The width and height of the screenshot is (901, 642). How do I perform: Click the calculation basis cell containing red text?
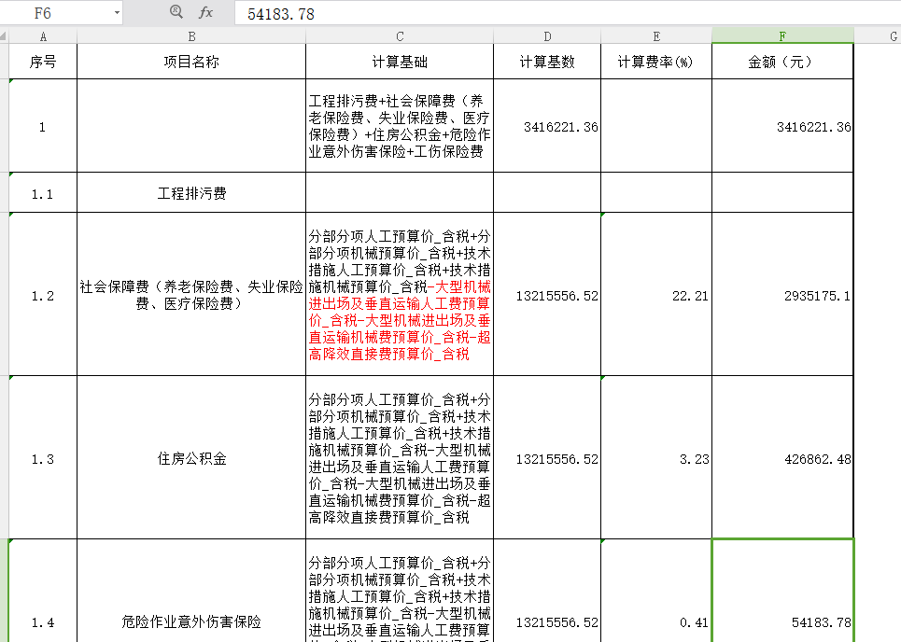[400, 295]
